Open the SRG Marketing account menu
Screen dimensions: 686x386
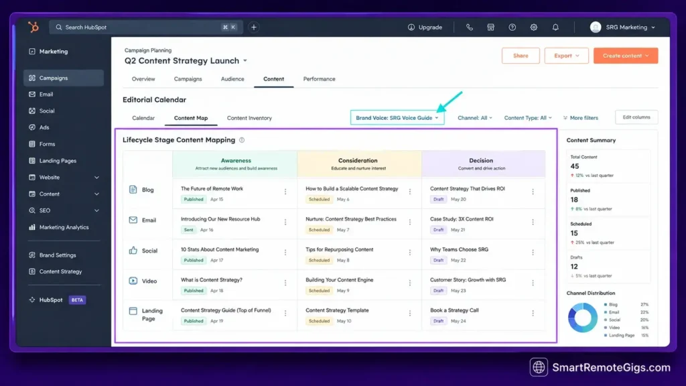623,27
